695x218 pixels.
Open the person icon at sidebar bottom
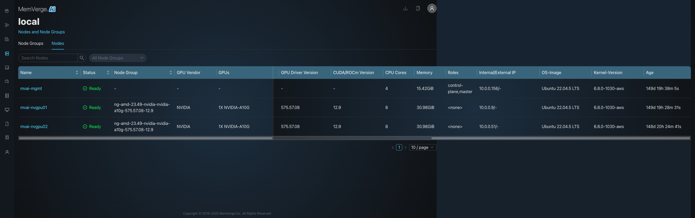pyautogui.click(x=7, y=152)
